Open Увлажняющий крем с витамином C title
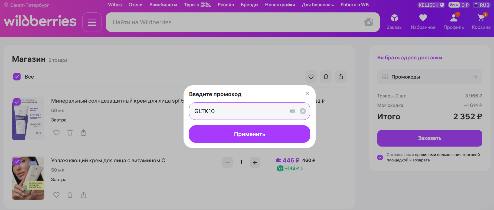Image resolution: width=494 pixels, height=210 pixels. coord(108,160)
